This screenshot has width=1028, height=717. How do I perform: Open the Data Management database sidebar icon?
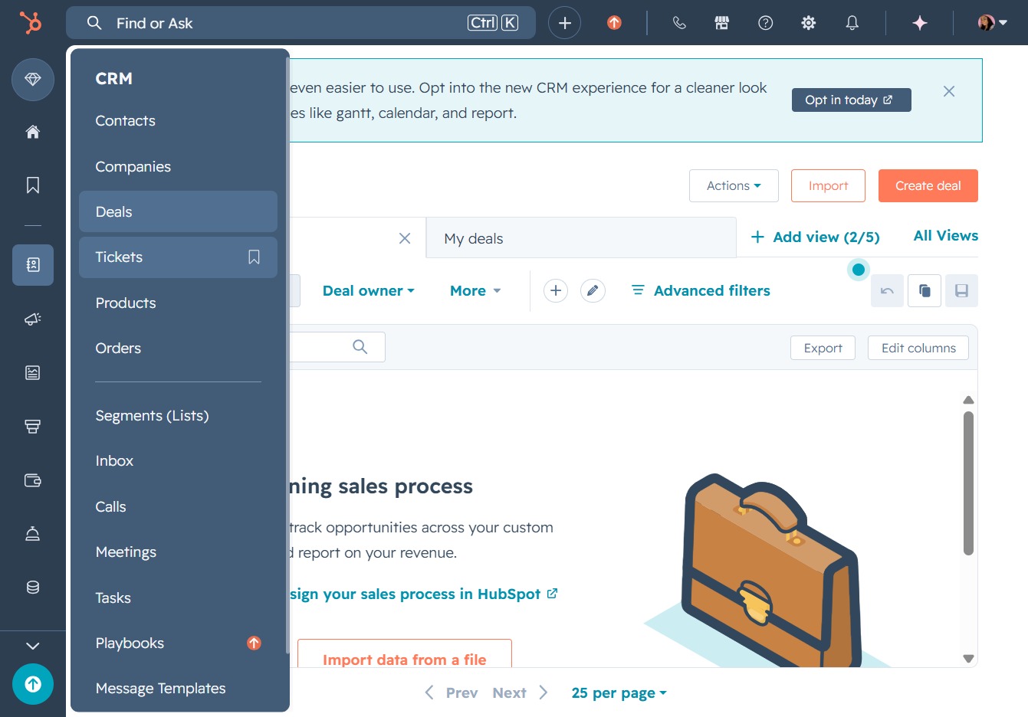click(33, 588)
